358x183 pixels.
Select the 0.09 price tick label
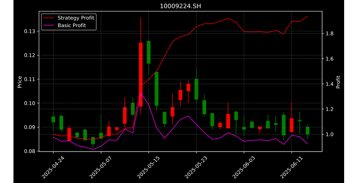29,127
